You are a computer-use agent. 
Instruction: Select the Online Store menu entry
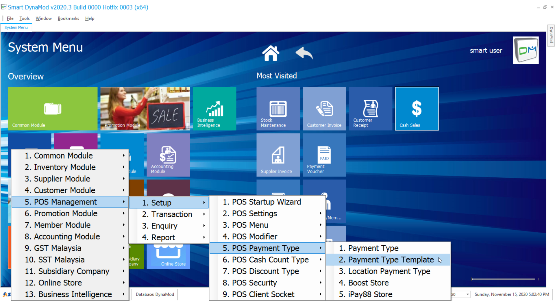70,283
